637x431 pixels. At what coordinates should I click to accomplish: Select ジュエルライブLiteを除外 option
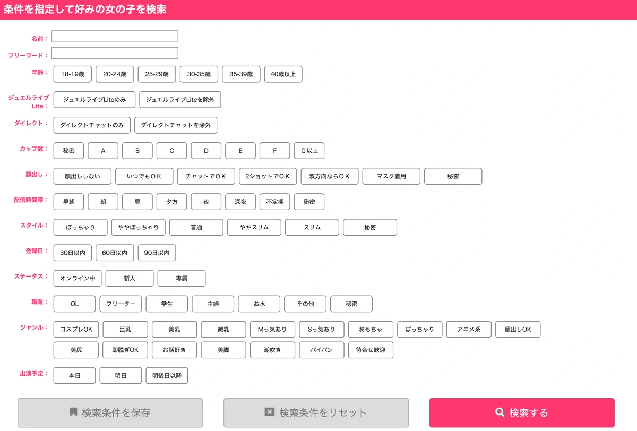180,100
